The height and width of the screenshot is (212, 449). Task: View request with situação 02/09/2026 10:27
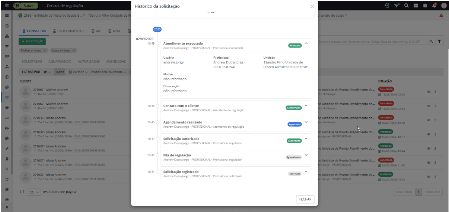click(x=429, y=134)
